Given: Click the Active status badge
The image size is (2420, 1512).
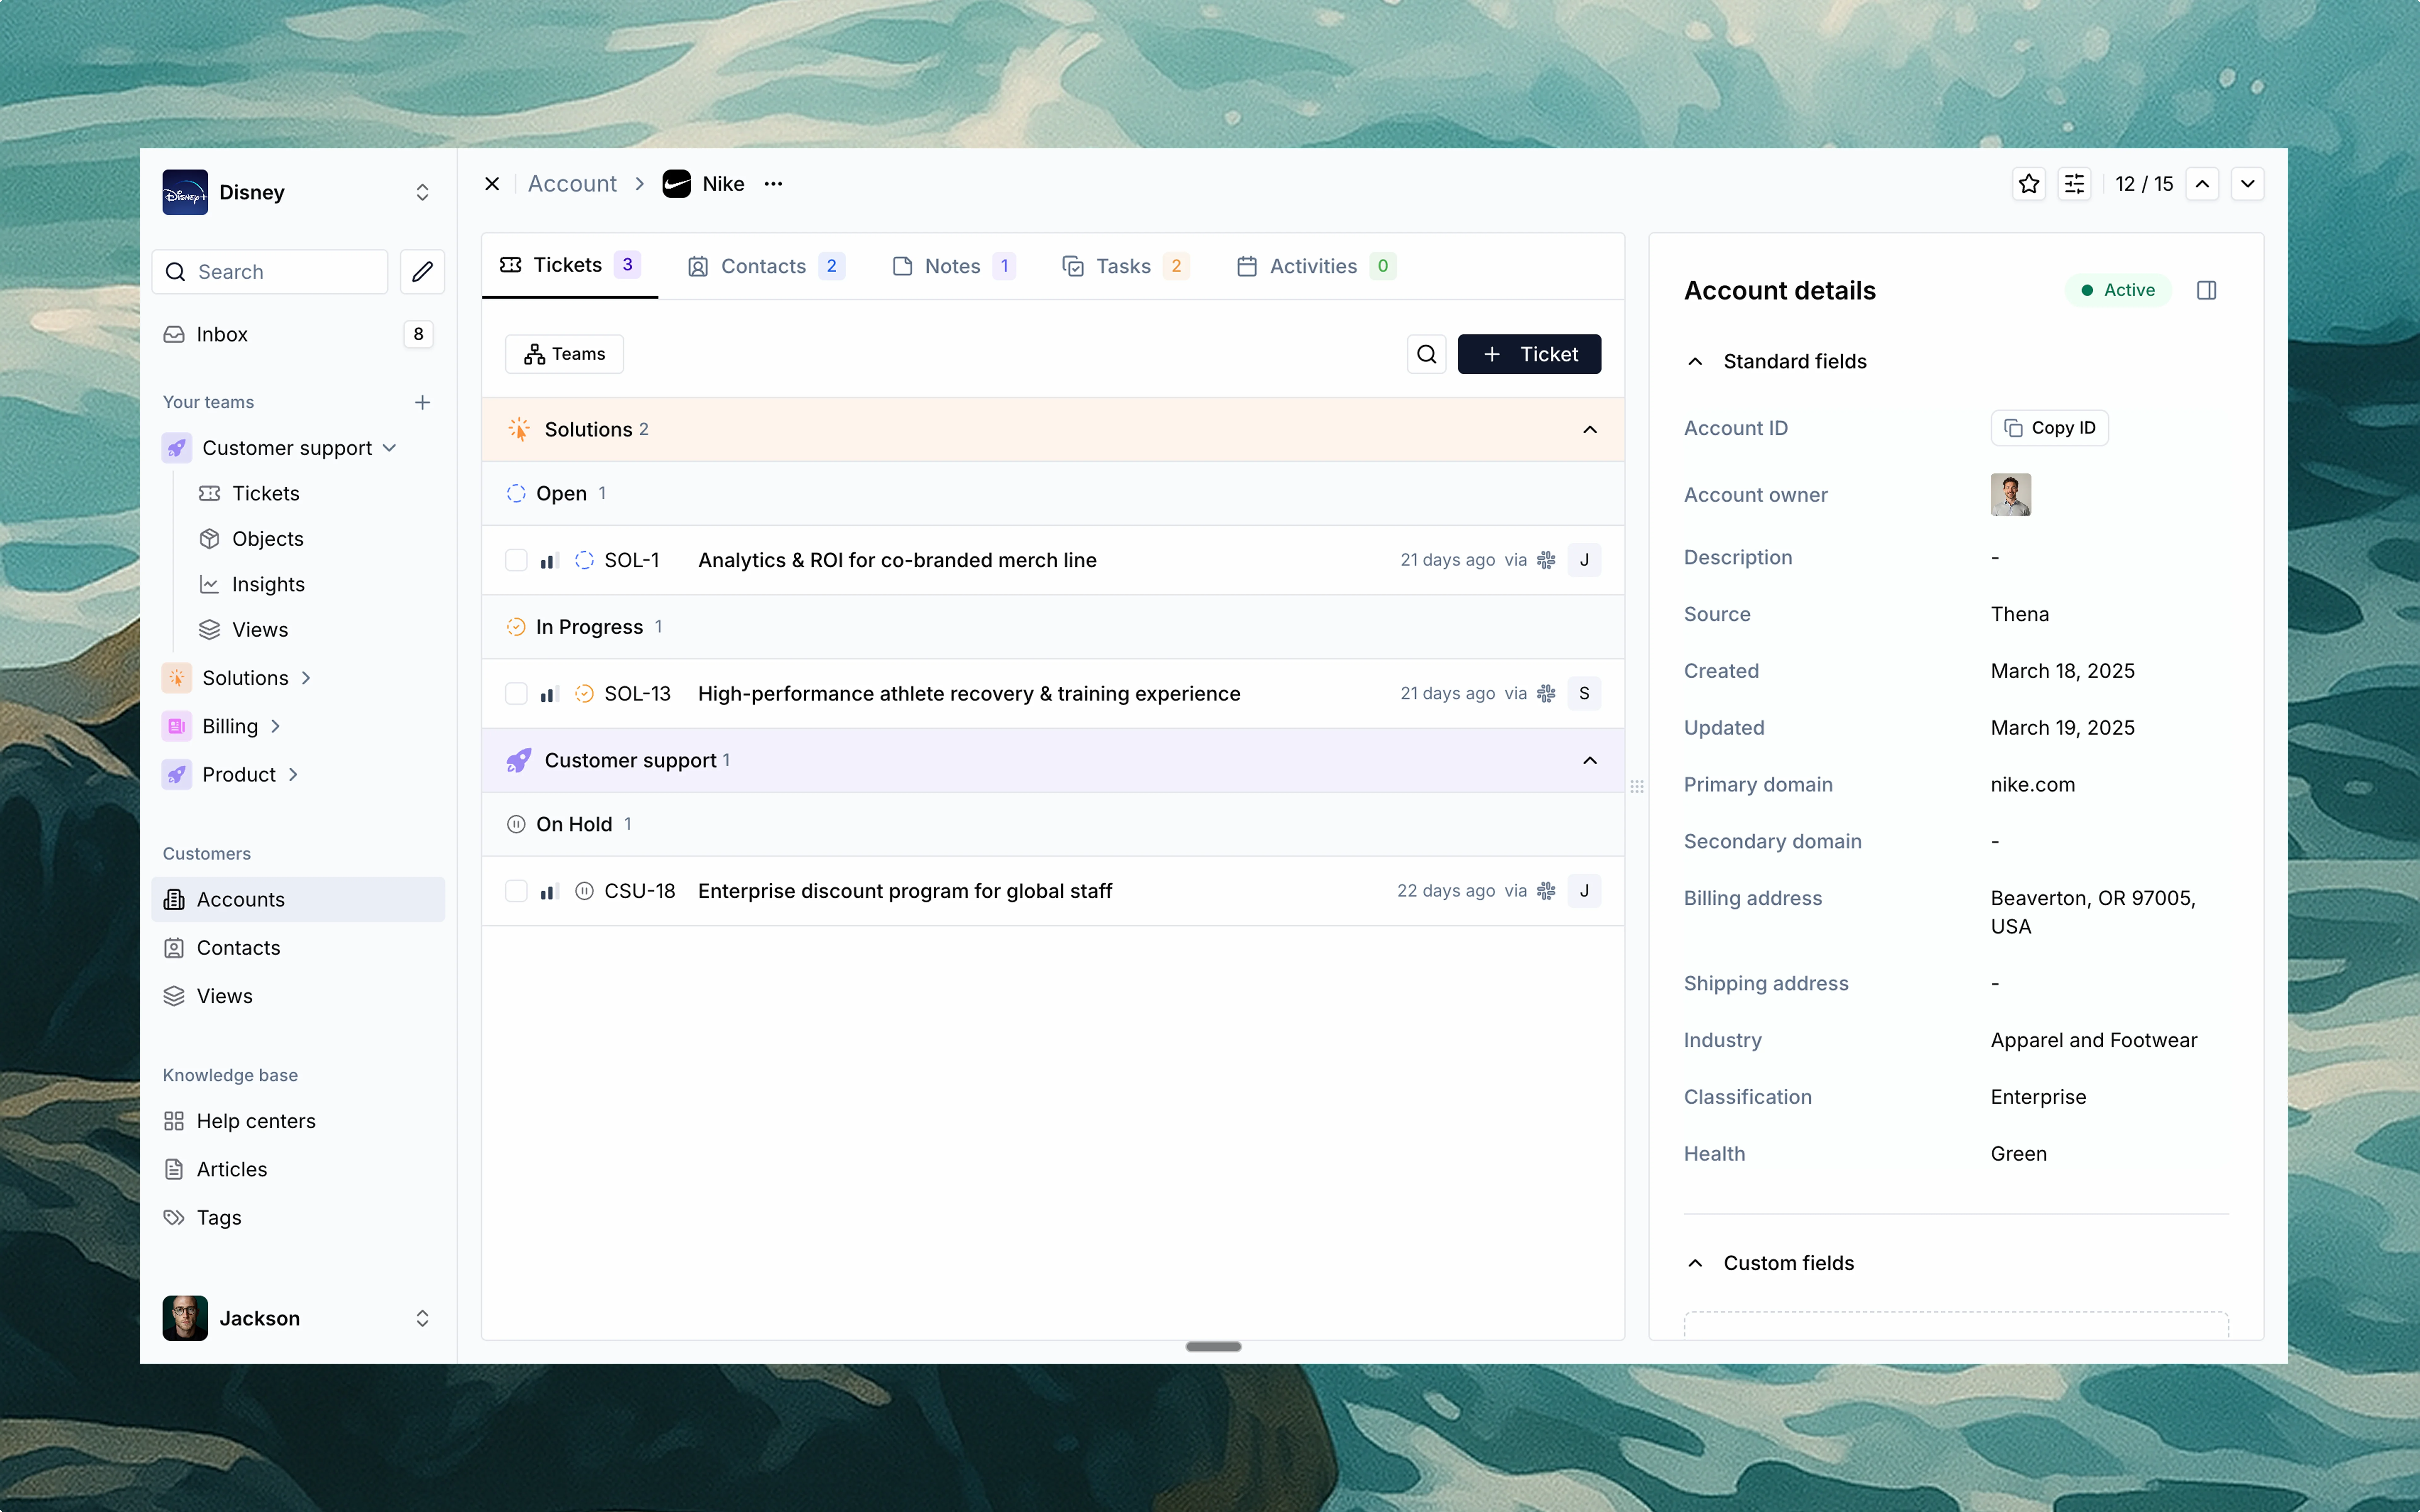Looking at the screenshot, I should (2118, 290).
